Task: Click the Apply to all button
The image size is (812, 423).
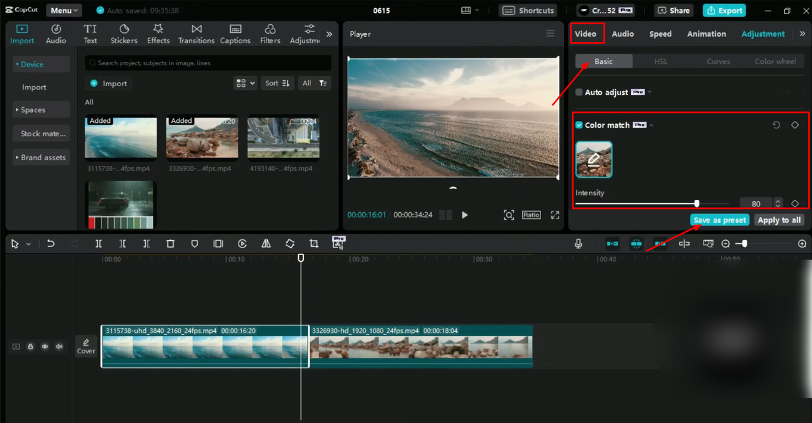Action: click(x=780, y=220)
